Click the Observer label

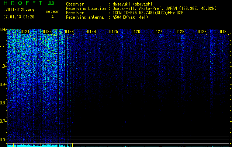[75, 4]
